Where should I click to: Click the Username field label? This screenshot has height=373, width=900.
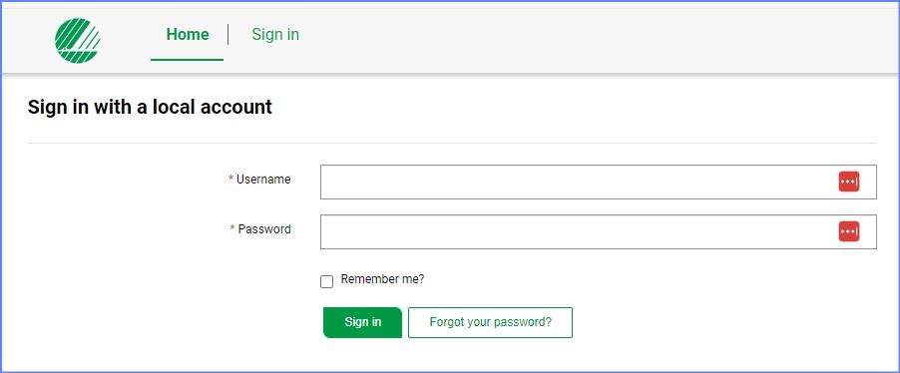point(263,180)
